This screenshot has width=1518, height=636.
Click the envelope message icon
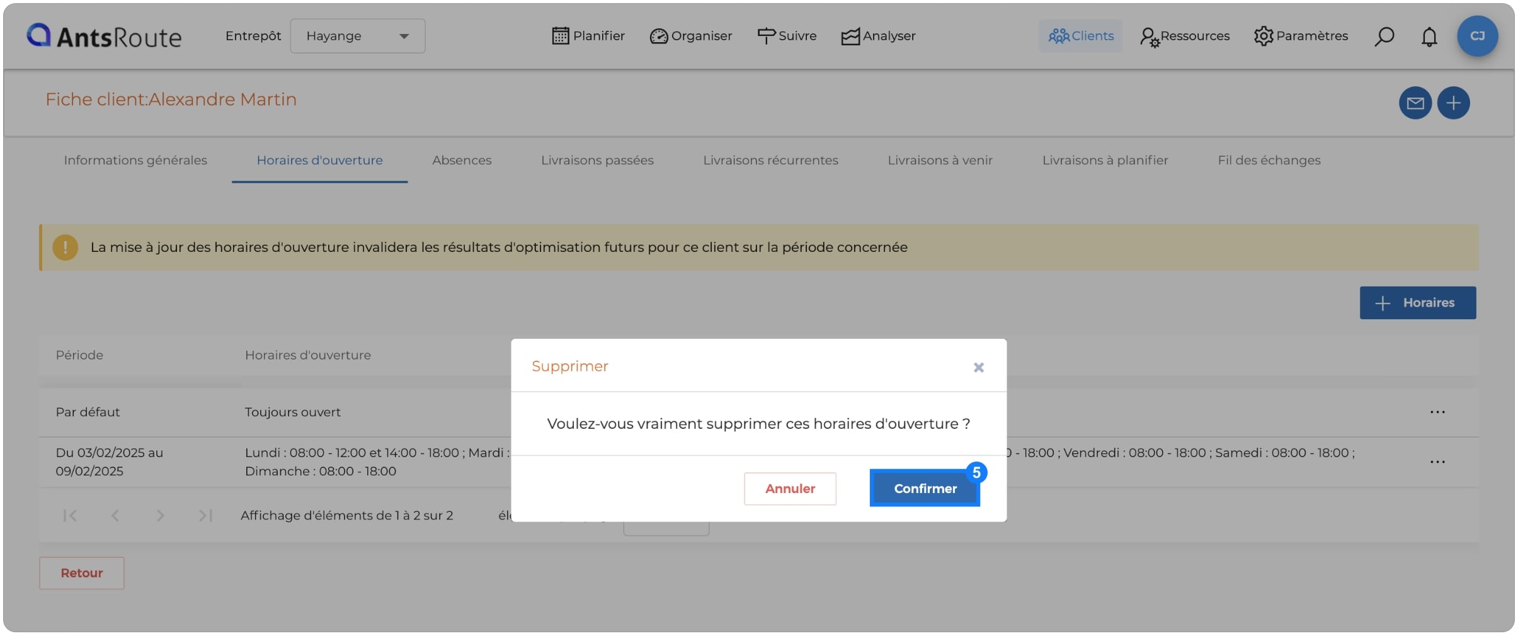(1415, 103)
